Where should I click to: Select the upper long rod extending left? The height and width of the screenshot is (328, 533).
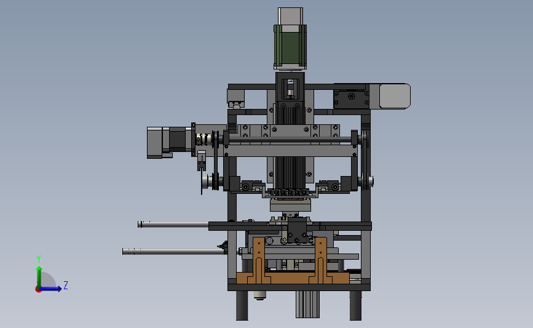tap(173, 224)
